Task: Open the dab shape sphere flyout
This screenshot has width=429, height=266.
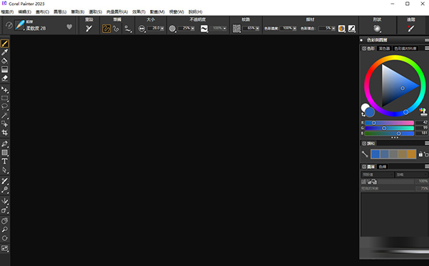Action: tap(377, 29)
